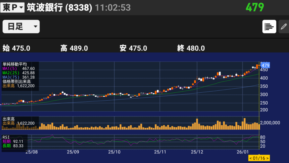Click the tallest volume bar near 26/01
The height and width of the screenshot is (163, 289).
(x=244, y=124)
